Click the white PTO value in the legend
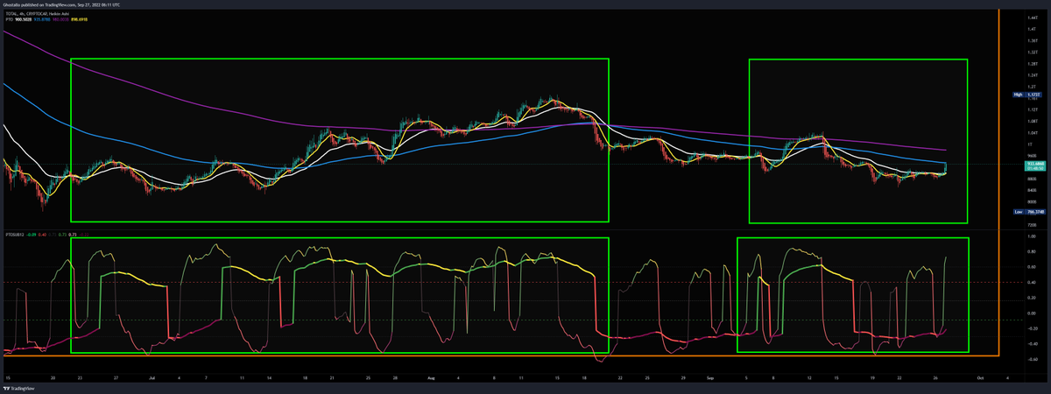Image resolution: width=1051 pixels, height=394 pixels. [x=24, y=19]
